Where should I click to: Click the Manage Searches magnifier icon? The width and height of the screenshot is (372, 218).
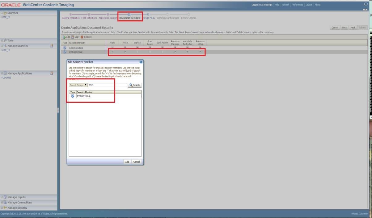click(x=5, y=46)
